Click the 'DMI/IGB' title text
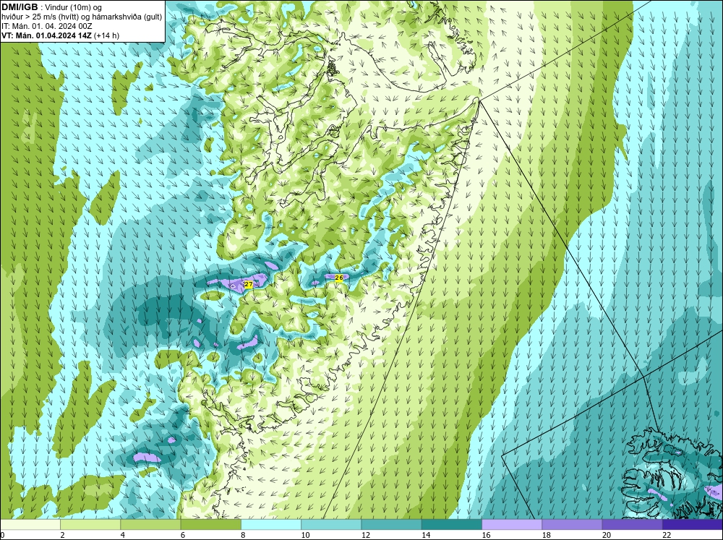 [x=20, y=7]
